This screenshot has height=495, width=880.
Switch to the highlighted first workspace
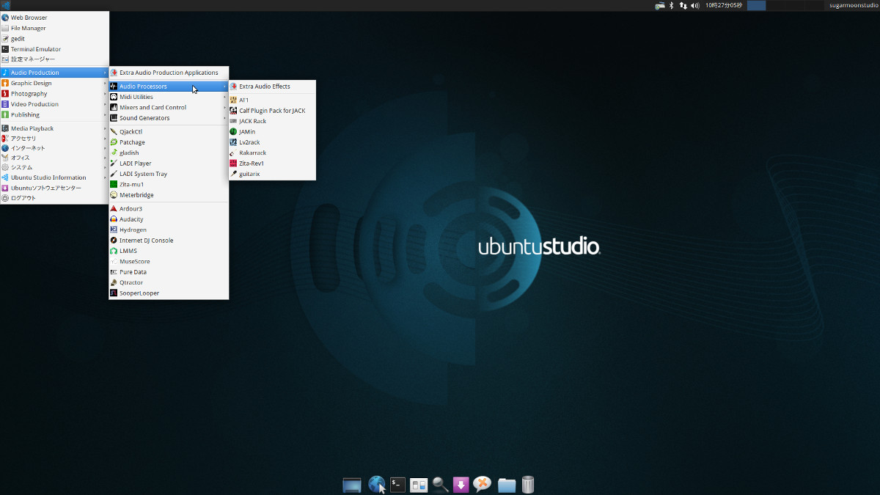pos(756,5)
